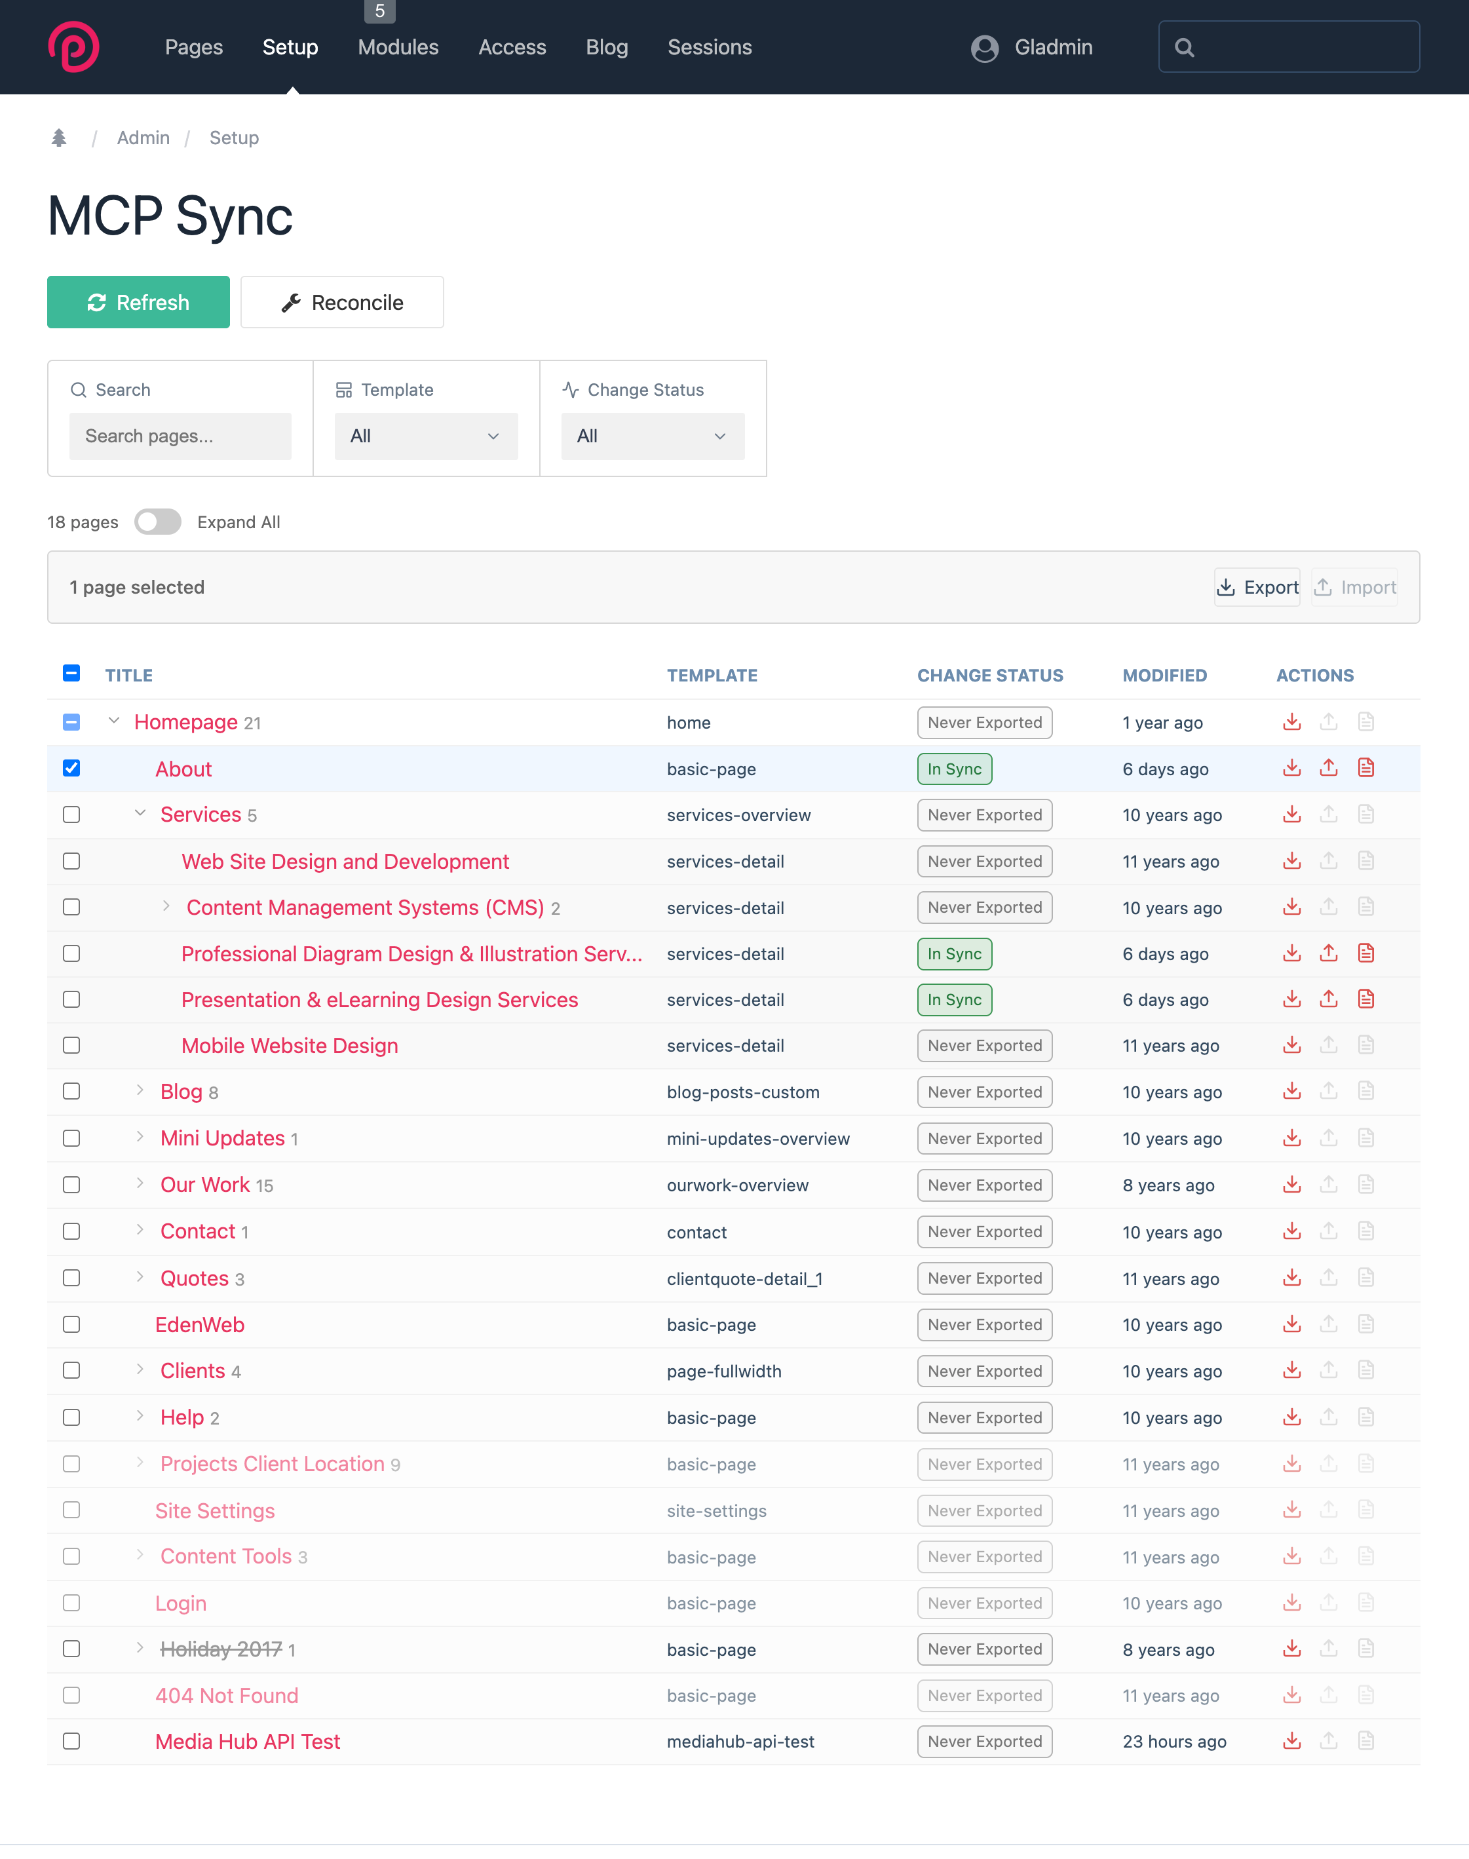Open the Access menu item
This screenshot has height=1859, width=1469.
tap(512, 47)
